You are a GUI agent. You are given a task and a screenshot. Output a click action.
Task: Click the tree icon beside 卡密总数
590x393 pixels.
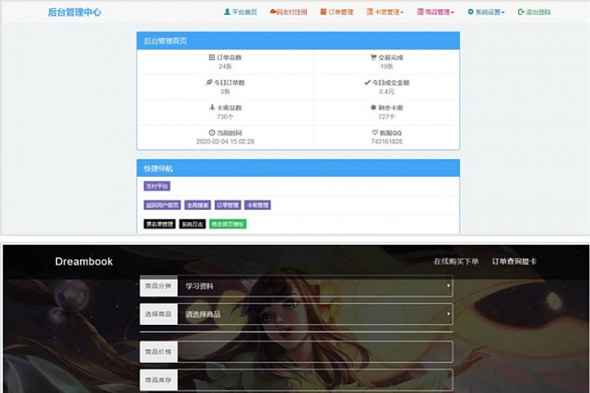point(212,107)
